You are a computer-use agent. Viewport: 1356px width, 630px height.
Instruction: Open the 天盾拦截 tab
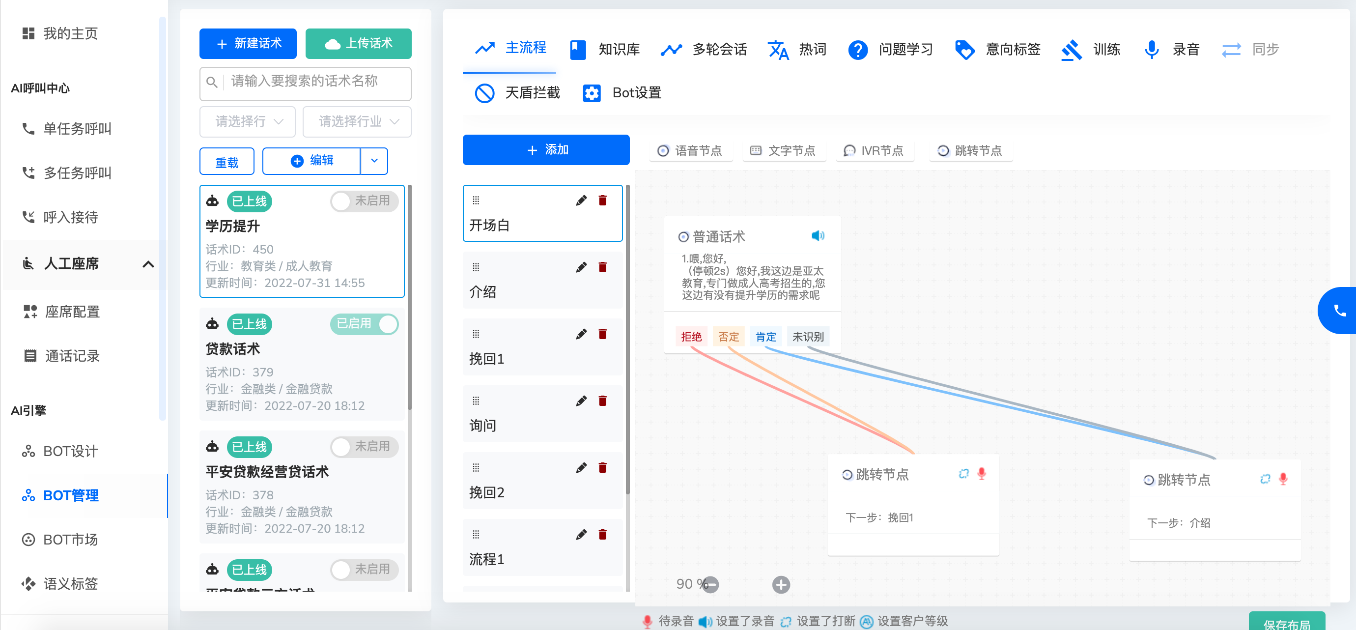point(517,93)
